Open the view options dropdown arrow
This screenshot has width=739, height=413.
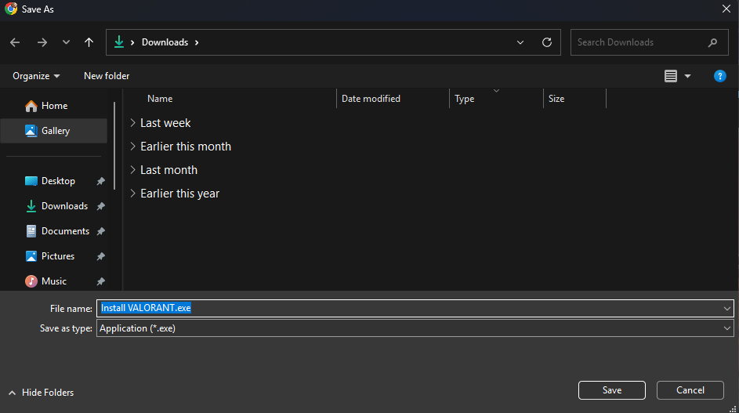[687, 76]
